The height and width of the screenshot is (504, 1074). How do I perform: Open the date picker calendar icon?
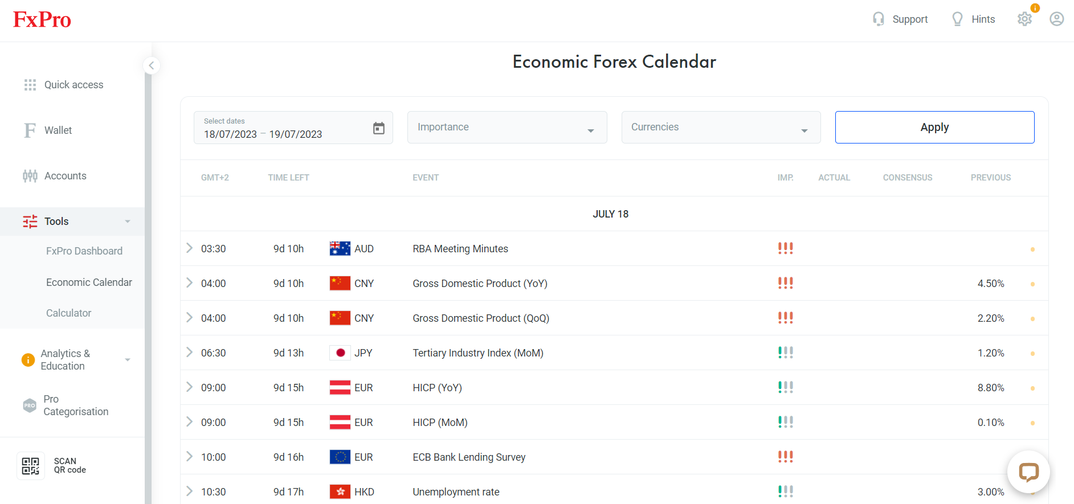(x=379, y=128)
